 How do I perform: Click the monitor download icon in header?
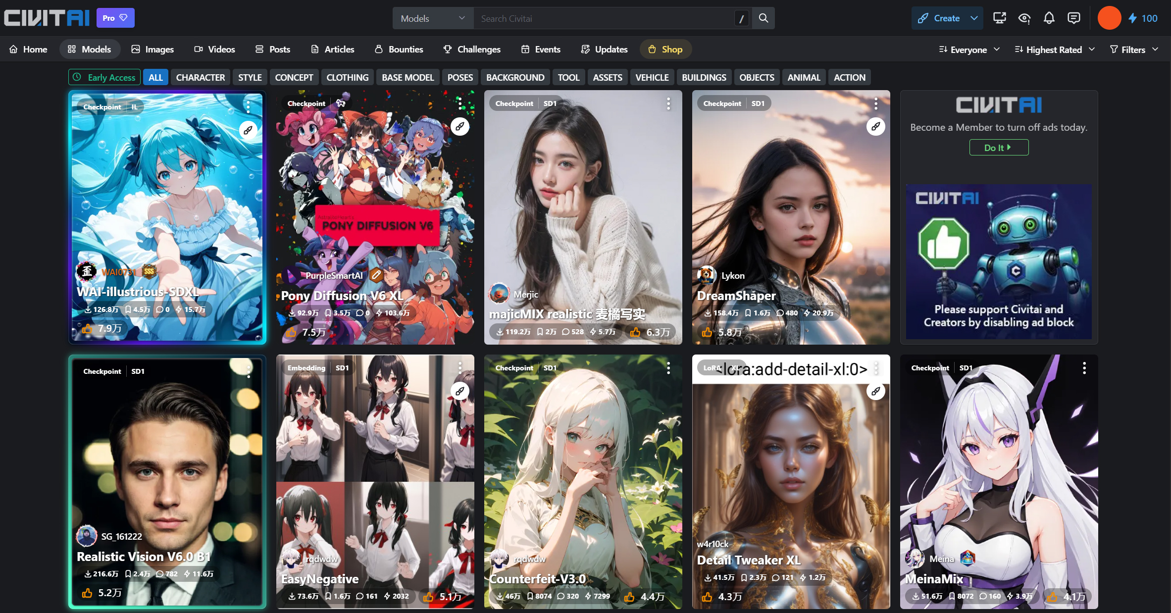999,18
